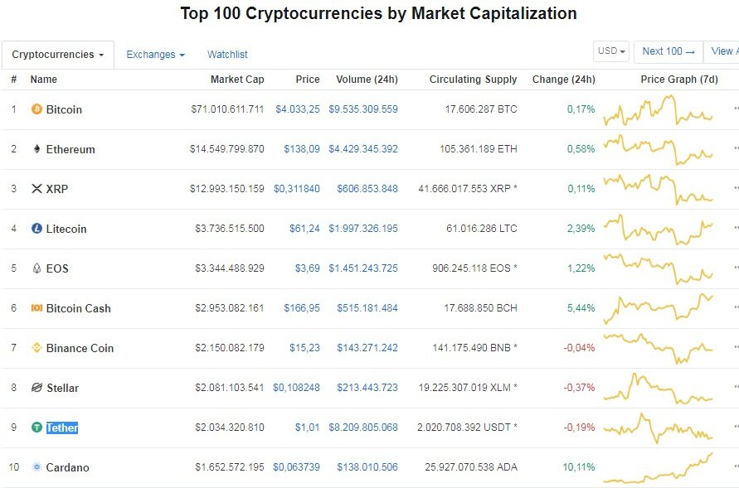Click the Ethereum diamond logo icon
The height and width of the screenshot is (488, 739).
(x=36, y=149)
